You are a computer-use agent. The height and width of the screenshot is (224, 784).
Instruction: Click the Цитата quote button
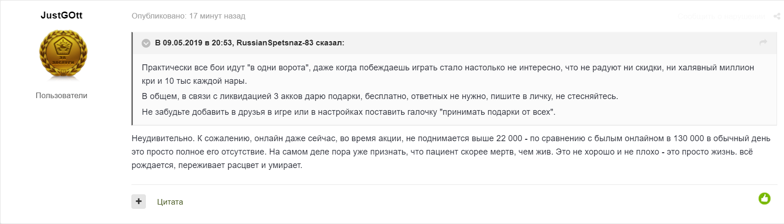click(x=170, y=202)
